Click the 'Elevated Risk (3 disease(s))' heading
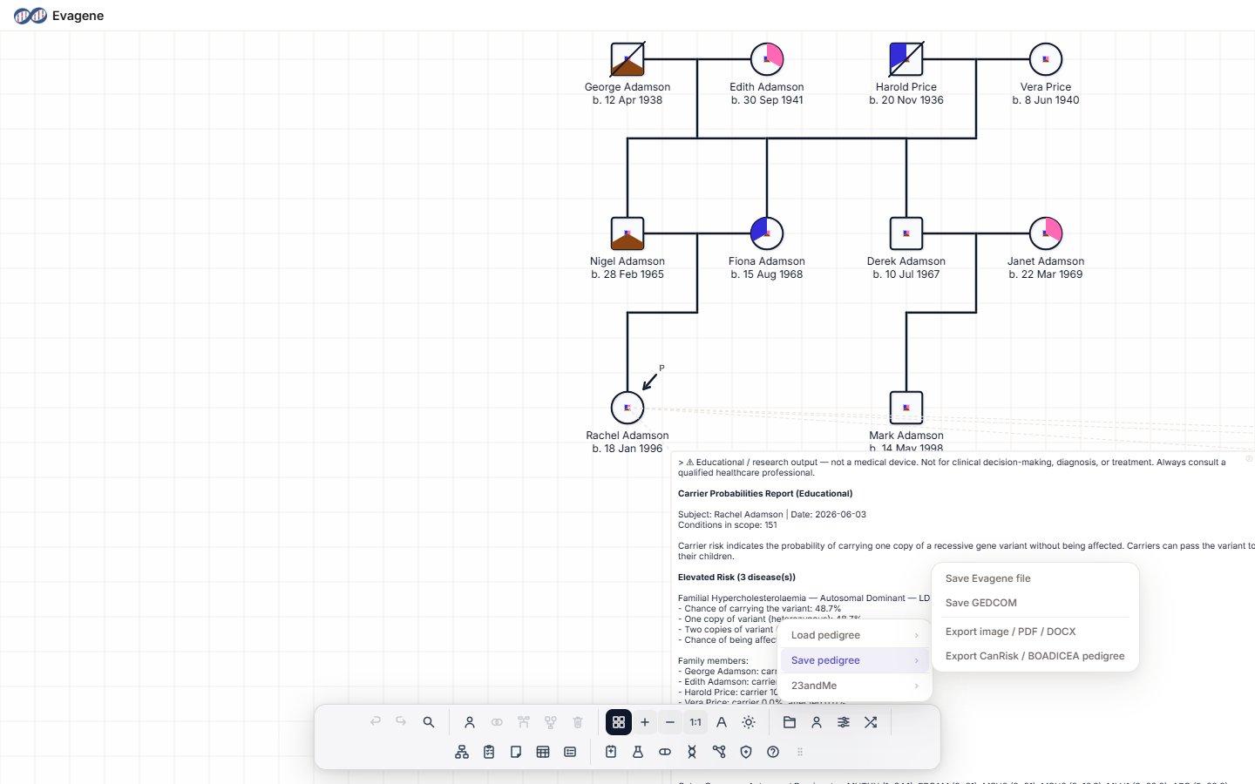Image resolution: width=1255 pixels, height=784 pixels. pos(736,578)
